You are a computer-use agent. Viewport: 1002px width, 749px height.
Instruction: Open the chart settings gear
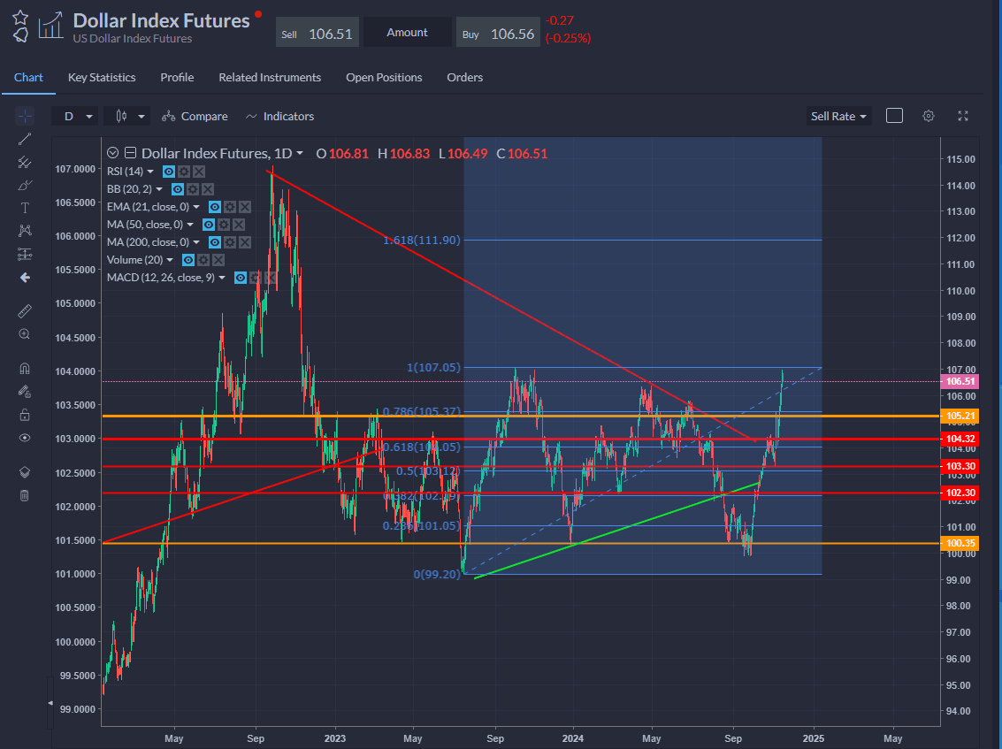(x=929, y=116)
